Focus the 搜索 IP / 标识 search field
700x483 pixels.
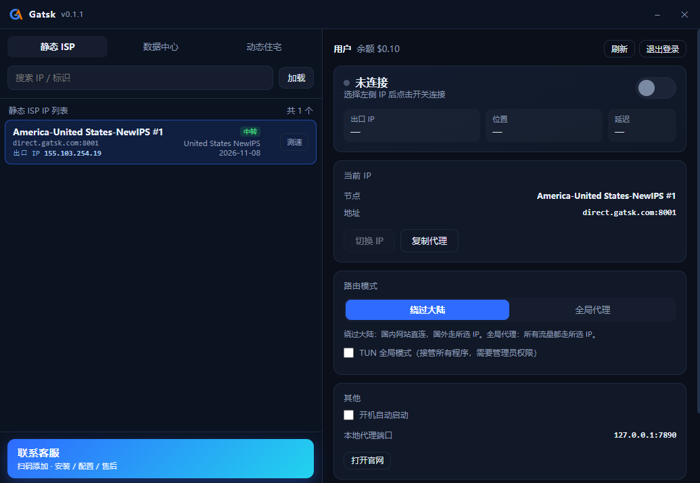pos(140,78)
